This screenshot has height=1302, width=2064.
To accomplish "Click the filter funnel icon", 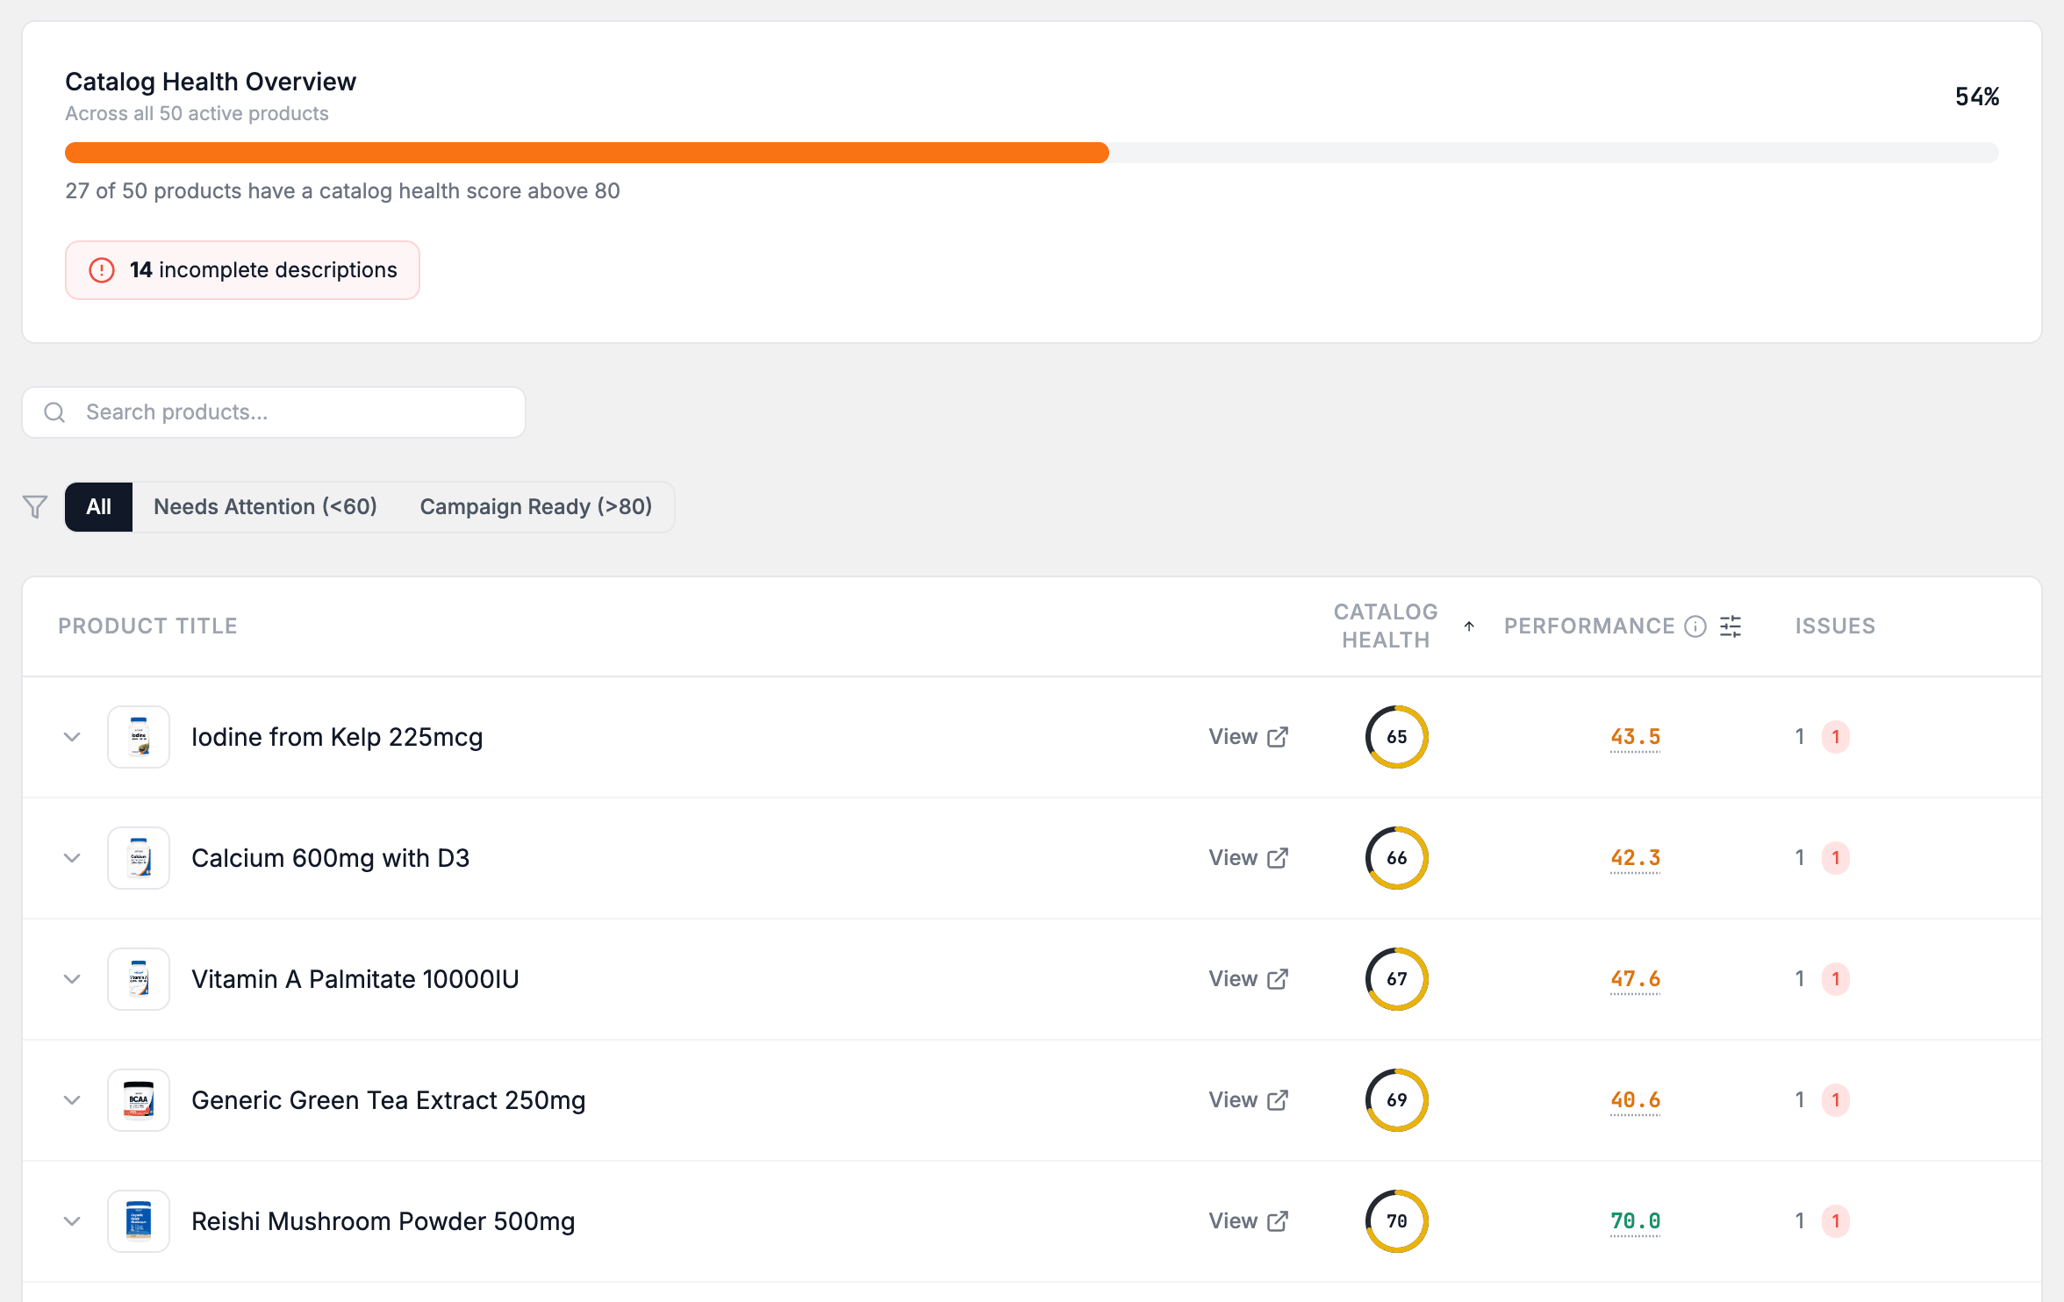I will [x=35, y=507].
